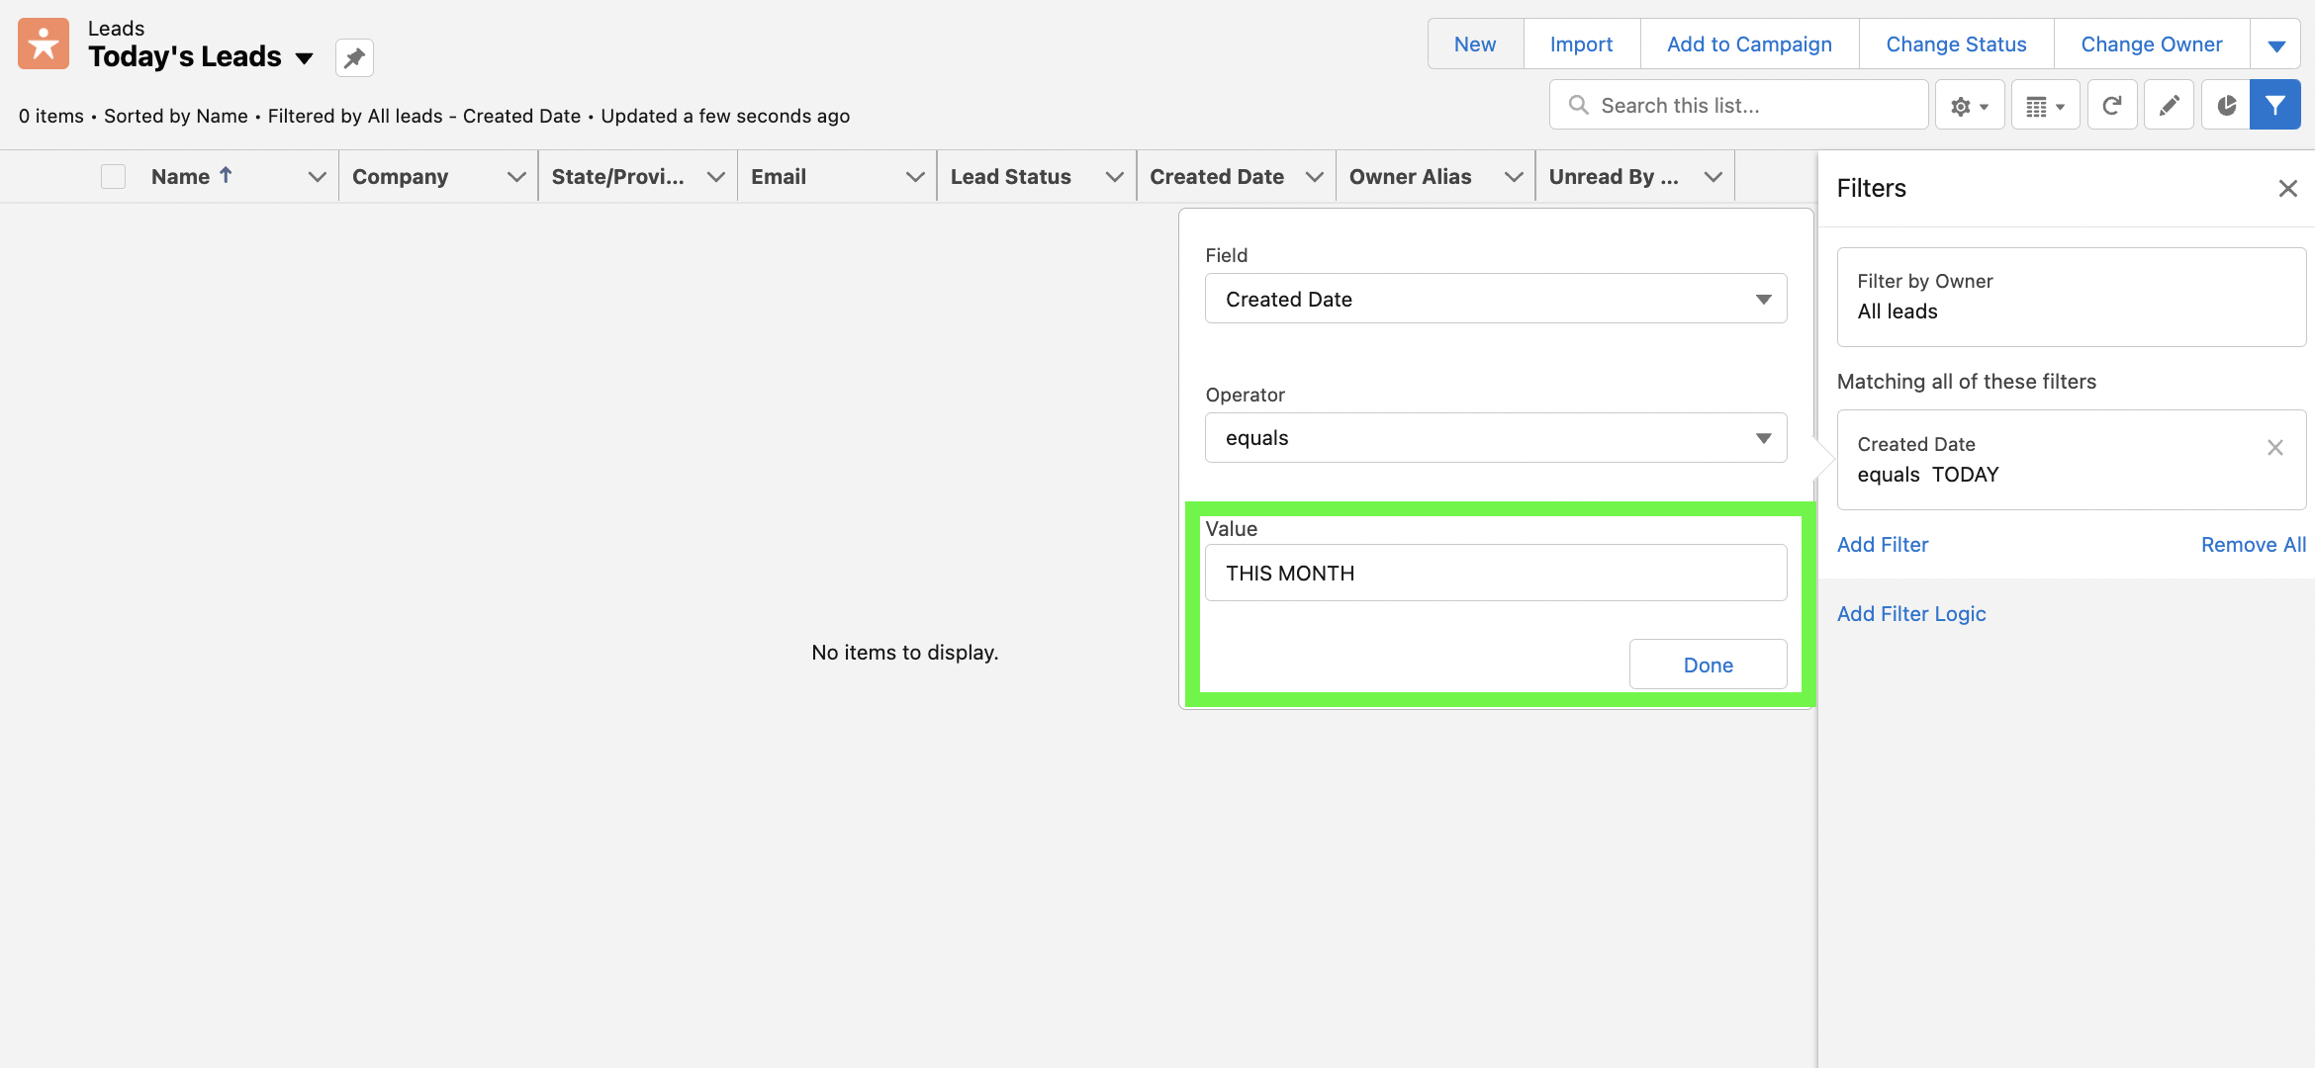This screenshot has width=2315, height=1068.
Task: Close the Filters panel
Action: click(2287, 188)
